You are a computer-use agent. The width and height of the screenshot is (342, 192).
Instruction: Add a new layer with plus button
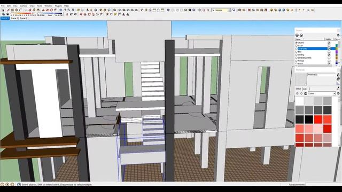click(297, 35)
